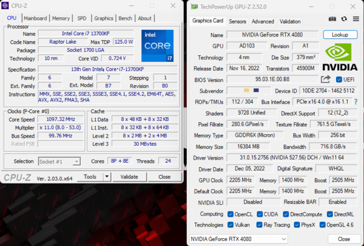Viewport: 364px width, 246px height.
Task: Click the Core Speed value 1097.32 MHz
Action: (61, 119)
